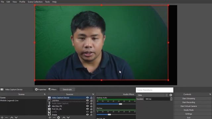Open the Tools menu
Viewport: 212px width, 119px height.
[x=47, y=2]
